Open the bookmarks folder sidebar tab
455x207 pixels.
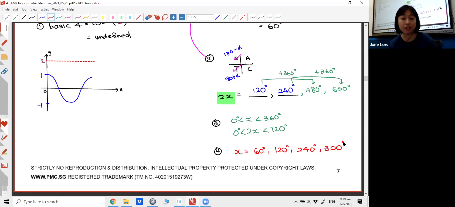point(4,57)
